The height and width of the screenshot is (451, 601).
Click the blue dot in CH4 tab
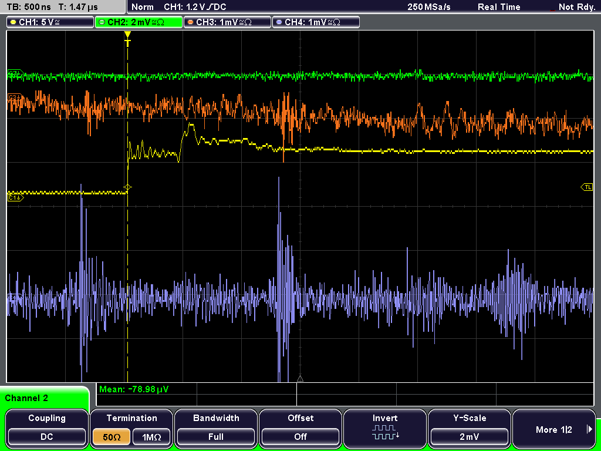click(279, 22)
